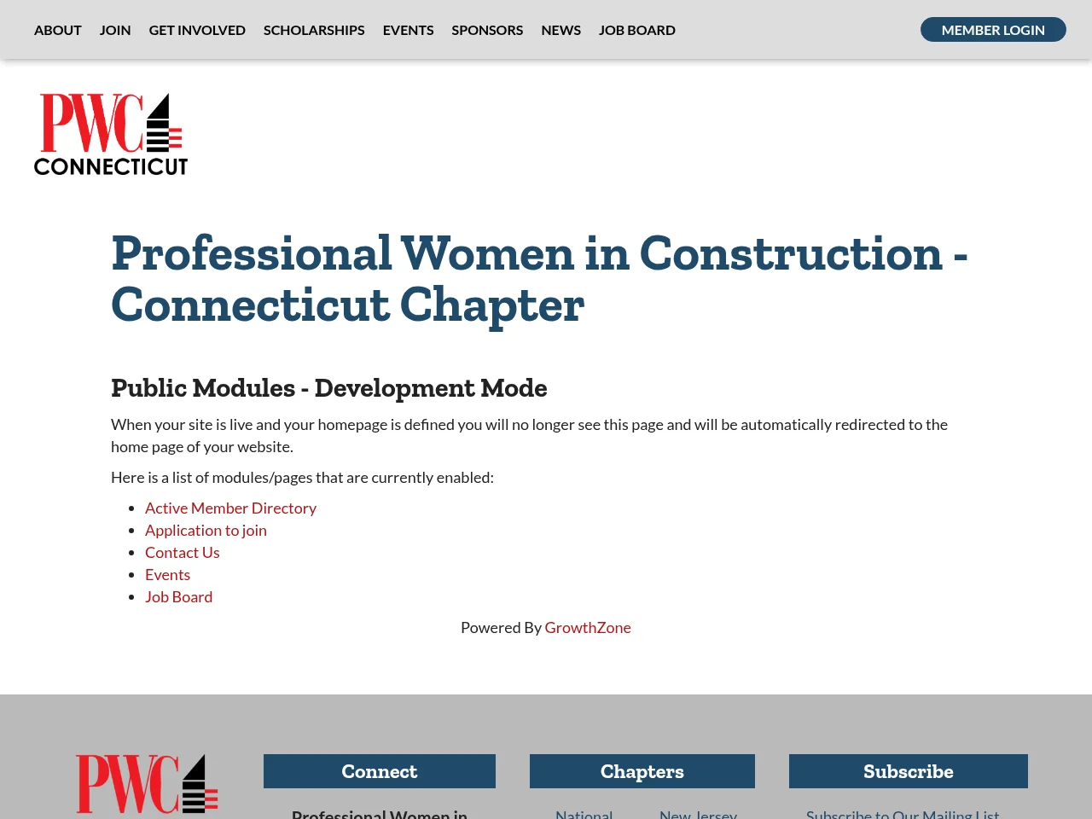Go to Job Board in top navigation
Viewport: 1092px width, 819px height.
pos(637,30)
